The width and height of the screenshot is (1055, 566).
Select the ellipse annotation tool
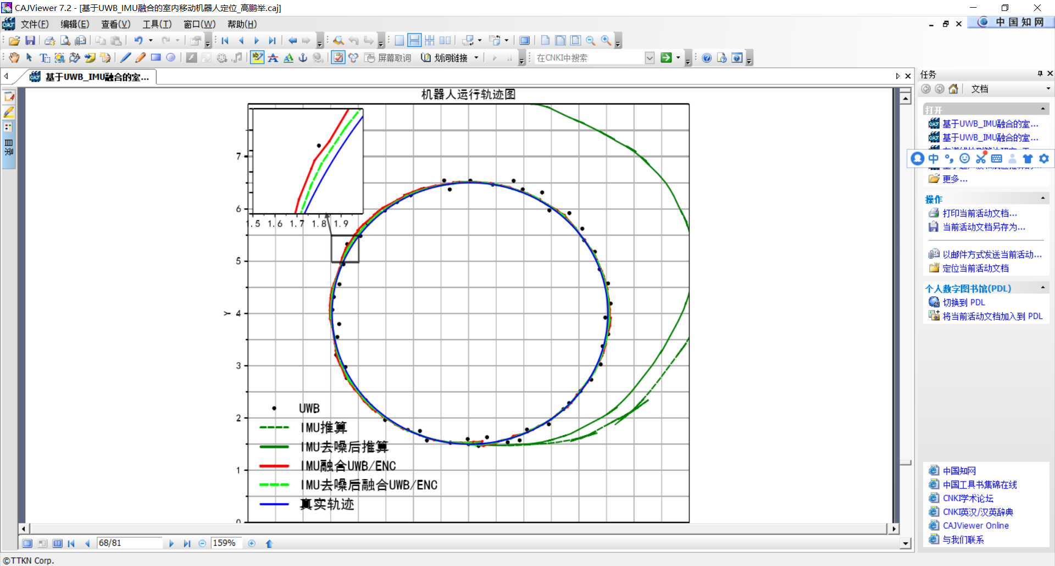[170, 57]
